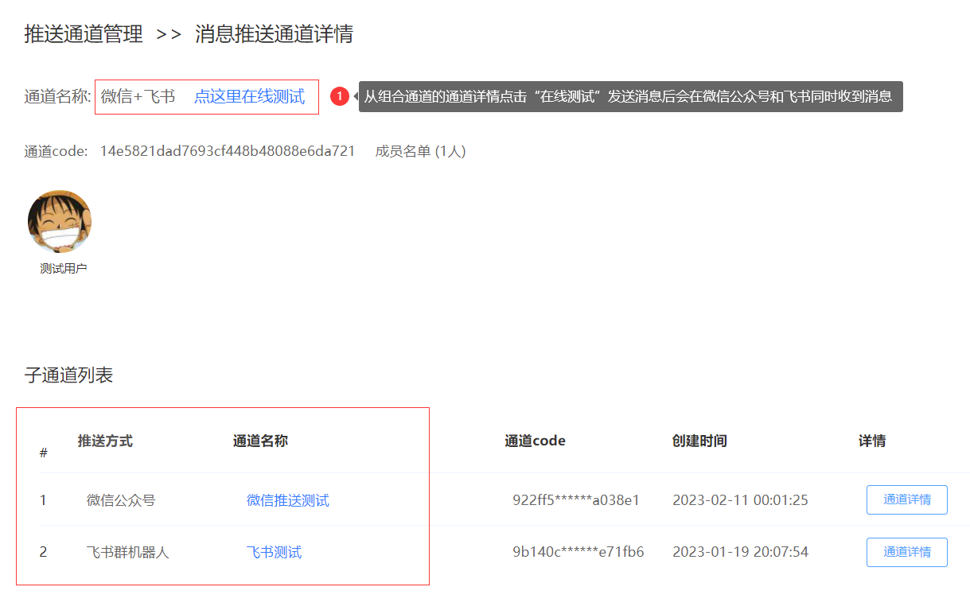Click the 微信公众号 cell
Viewport: 970px width, 614px height.
[121, 500]
